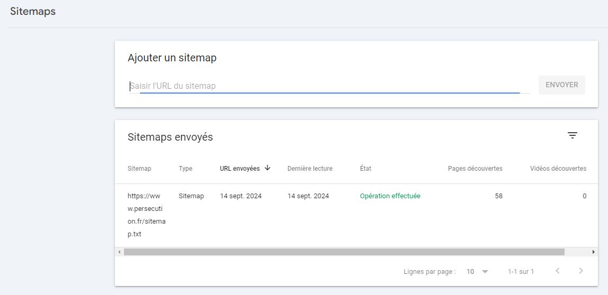Focus the sitemap URL input field
The height and width of the screenshot is (295, 608).
tap(324, 86)
